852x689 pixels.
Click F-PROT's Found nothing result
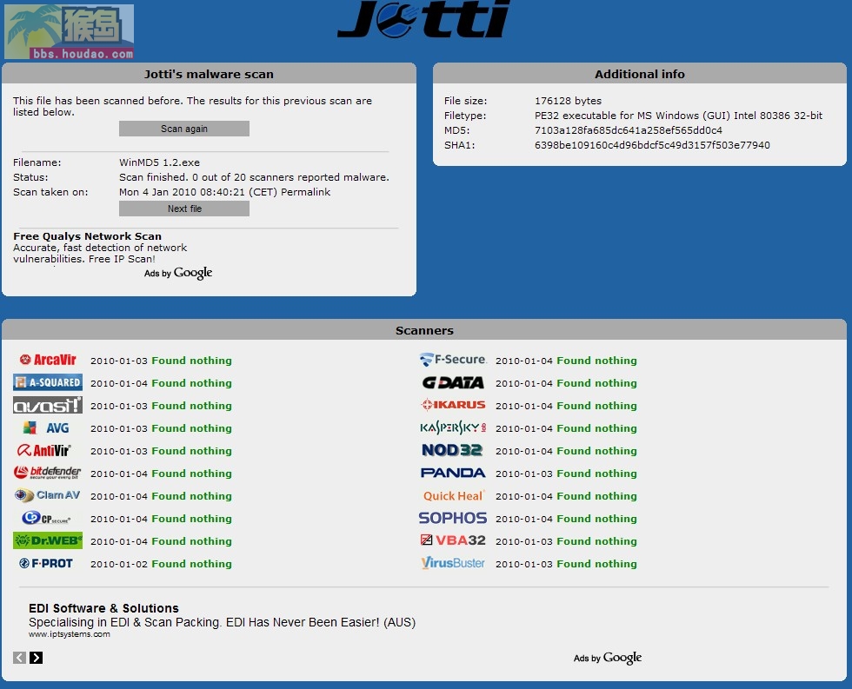point(191,564)
